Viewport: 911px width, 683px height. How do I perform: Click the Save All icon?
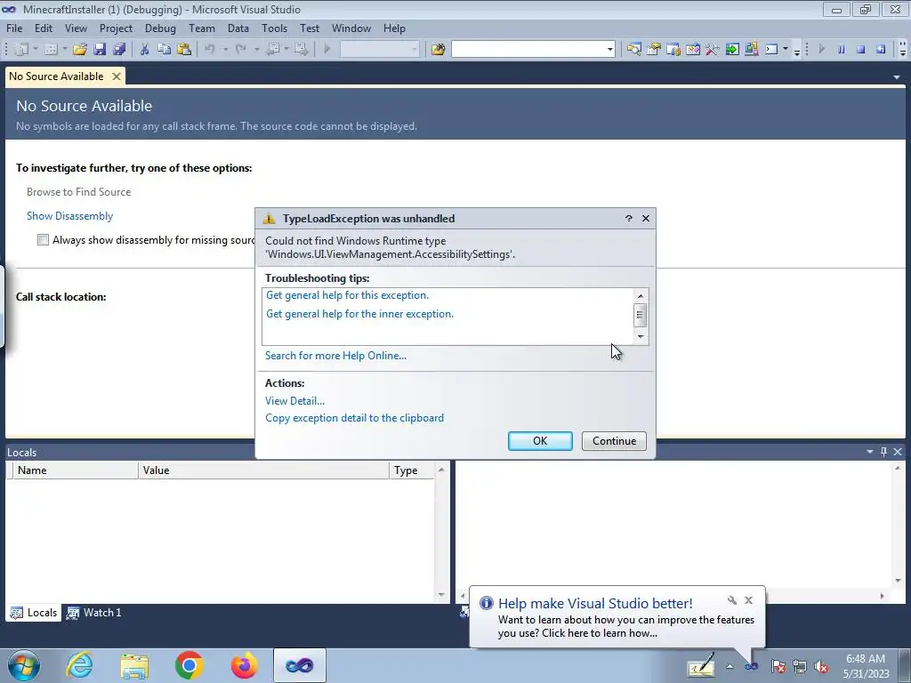tap(120, 50)
